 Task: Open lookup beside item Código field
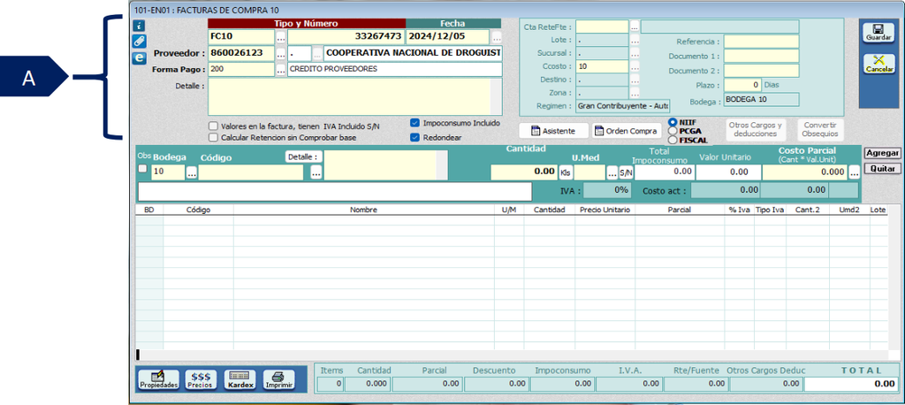[316, 172]
